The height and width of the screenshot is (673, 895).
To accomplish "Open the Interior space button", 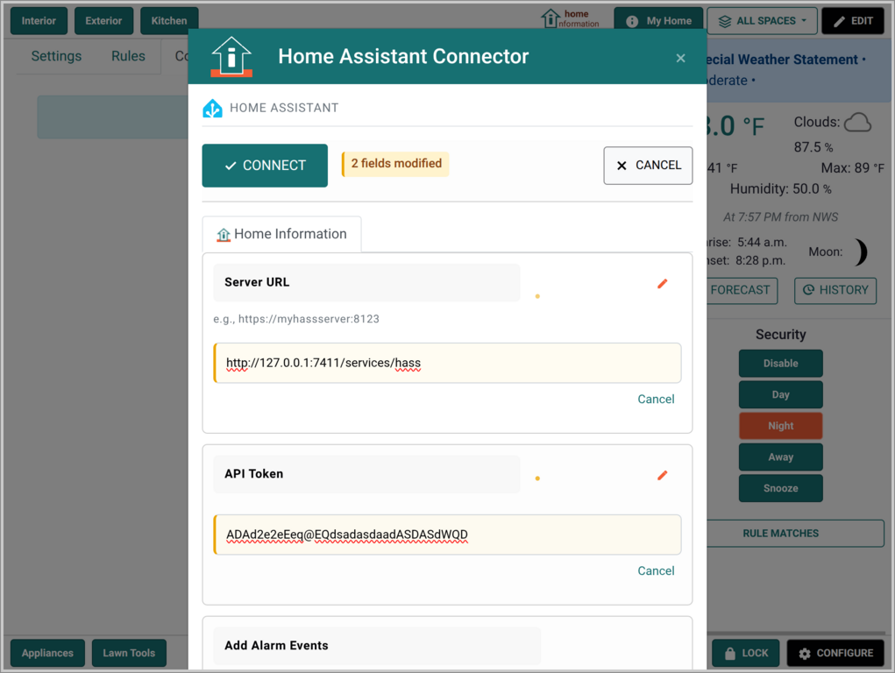I will click(39, 21).
